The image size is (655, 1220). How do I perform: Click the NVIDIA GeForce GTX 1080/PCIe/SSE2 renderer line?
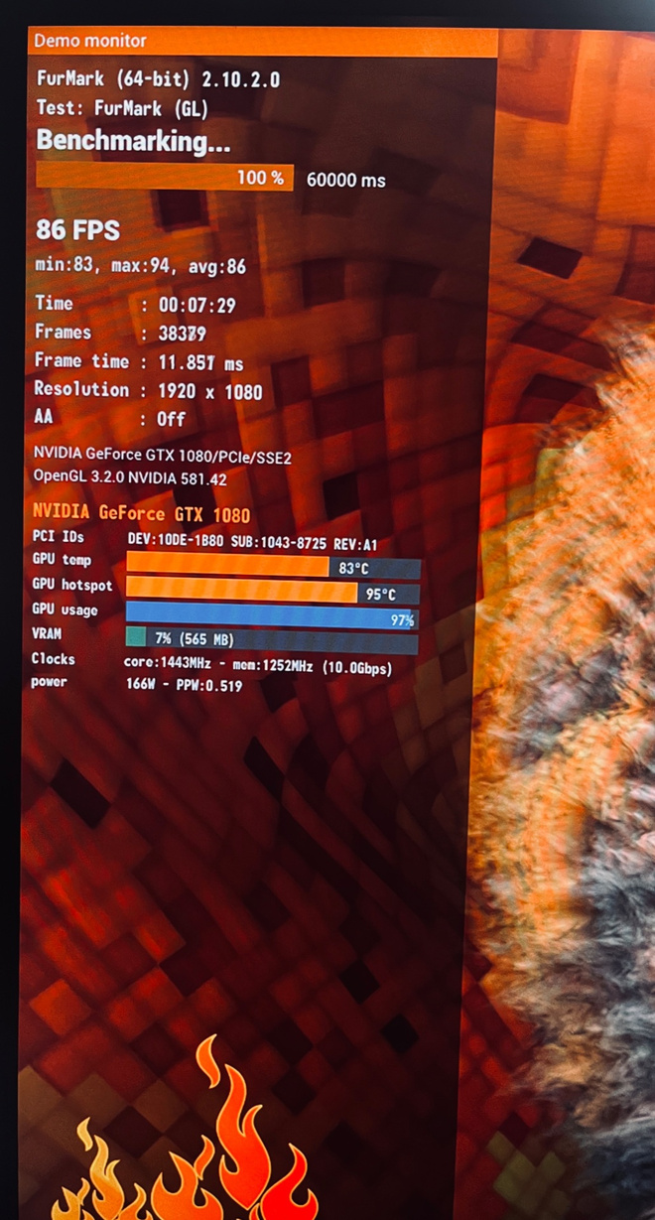pos(163,454)
